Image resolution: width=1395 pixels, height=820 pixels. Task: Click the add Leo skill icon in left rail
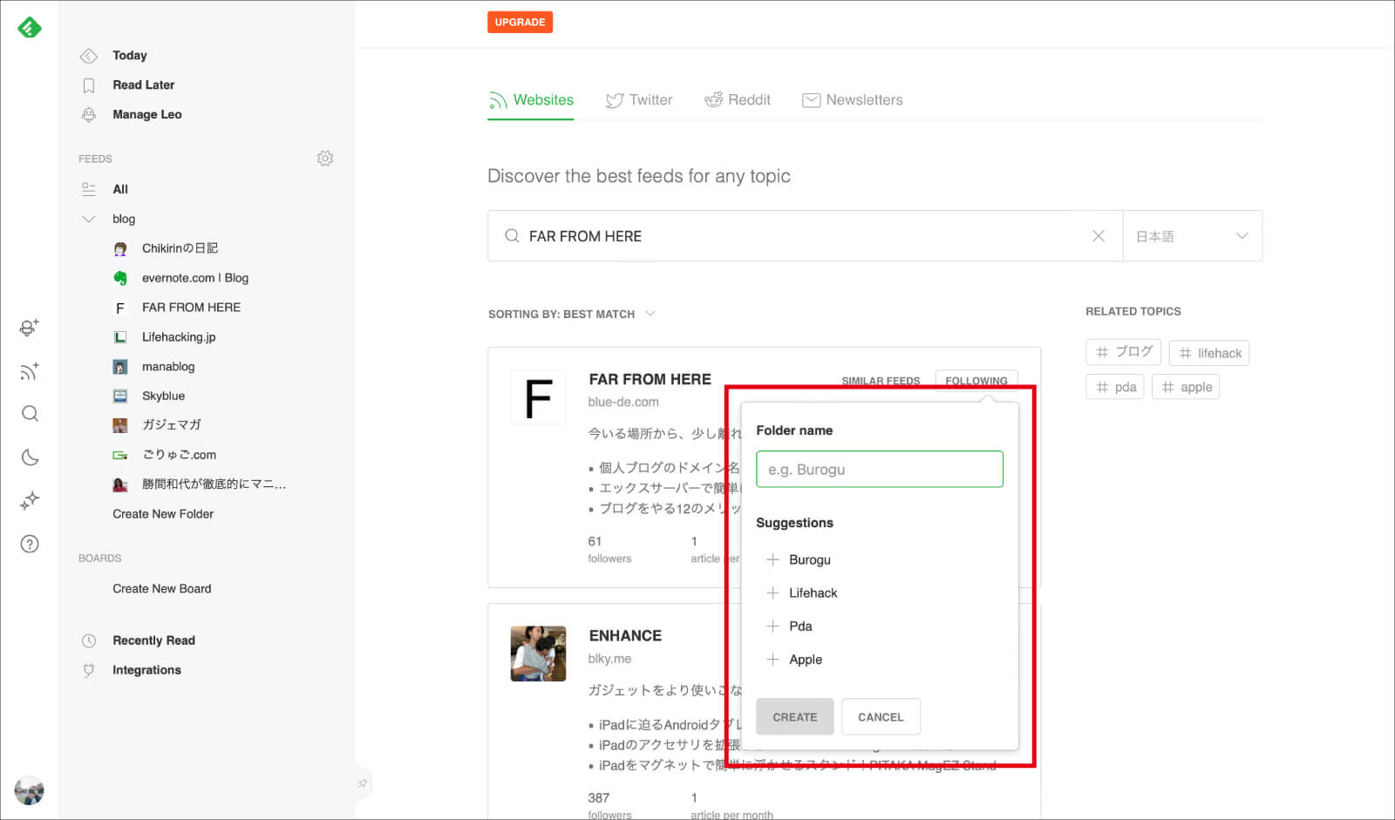pyautogui.click(x=30, y=328)
